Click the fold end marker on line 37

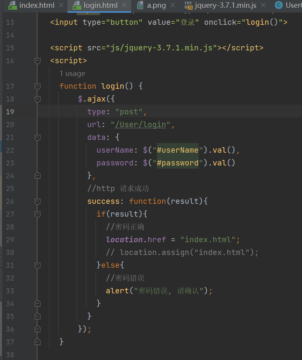point(38,342)
